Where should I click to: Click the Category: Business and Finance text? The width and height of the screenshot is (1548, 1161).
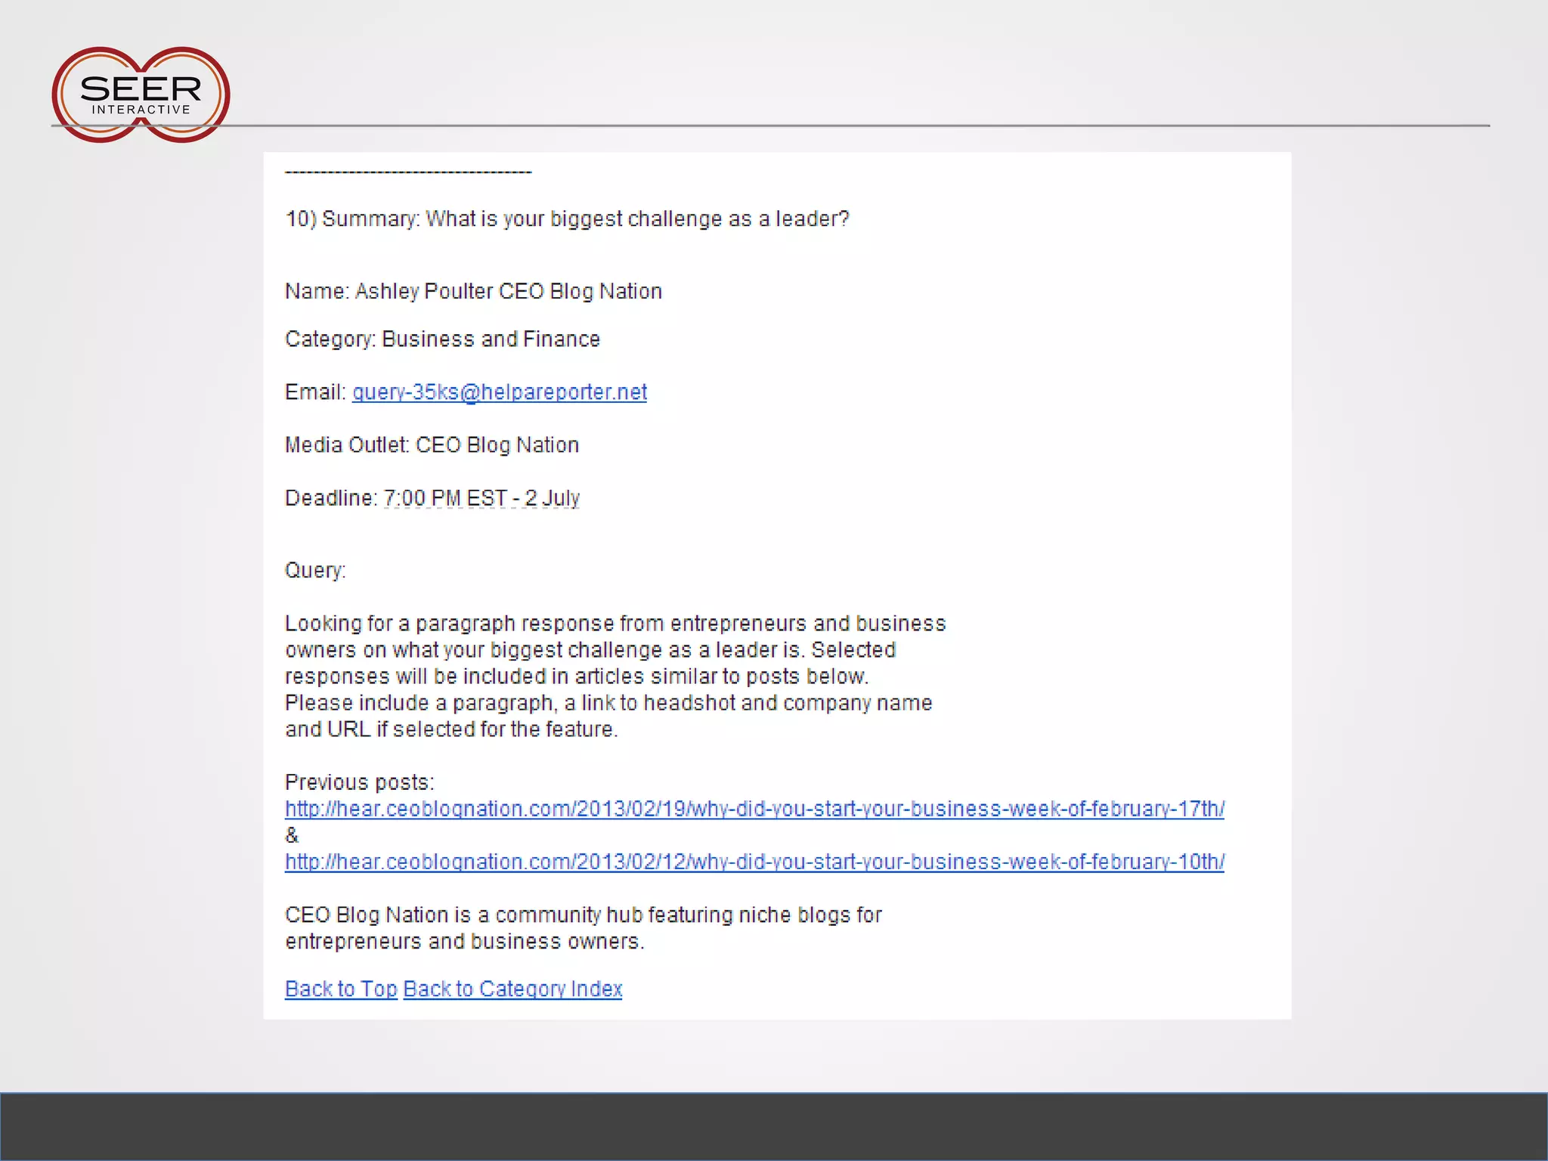pyautogui.click(x=442, y=339)
